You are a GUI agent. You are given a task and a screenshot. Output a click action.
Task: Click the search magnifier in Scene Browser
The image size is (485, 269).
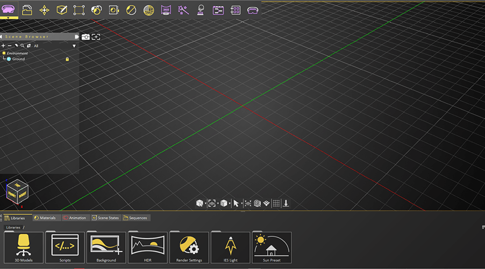pyautogui.click(x=22, y=46)
